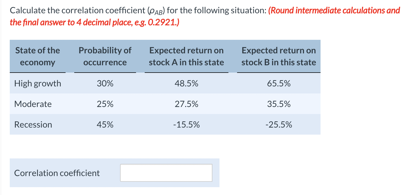The image size is (404, 195).
Task: Click the Correlation coefficient label
Action: point(57,173)
